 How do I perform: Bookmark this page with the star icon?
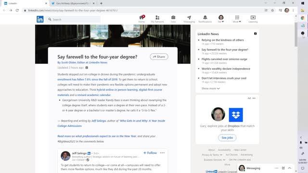(x=272, y=11)
